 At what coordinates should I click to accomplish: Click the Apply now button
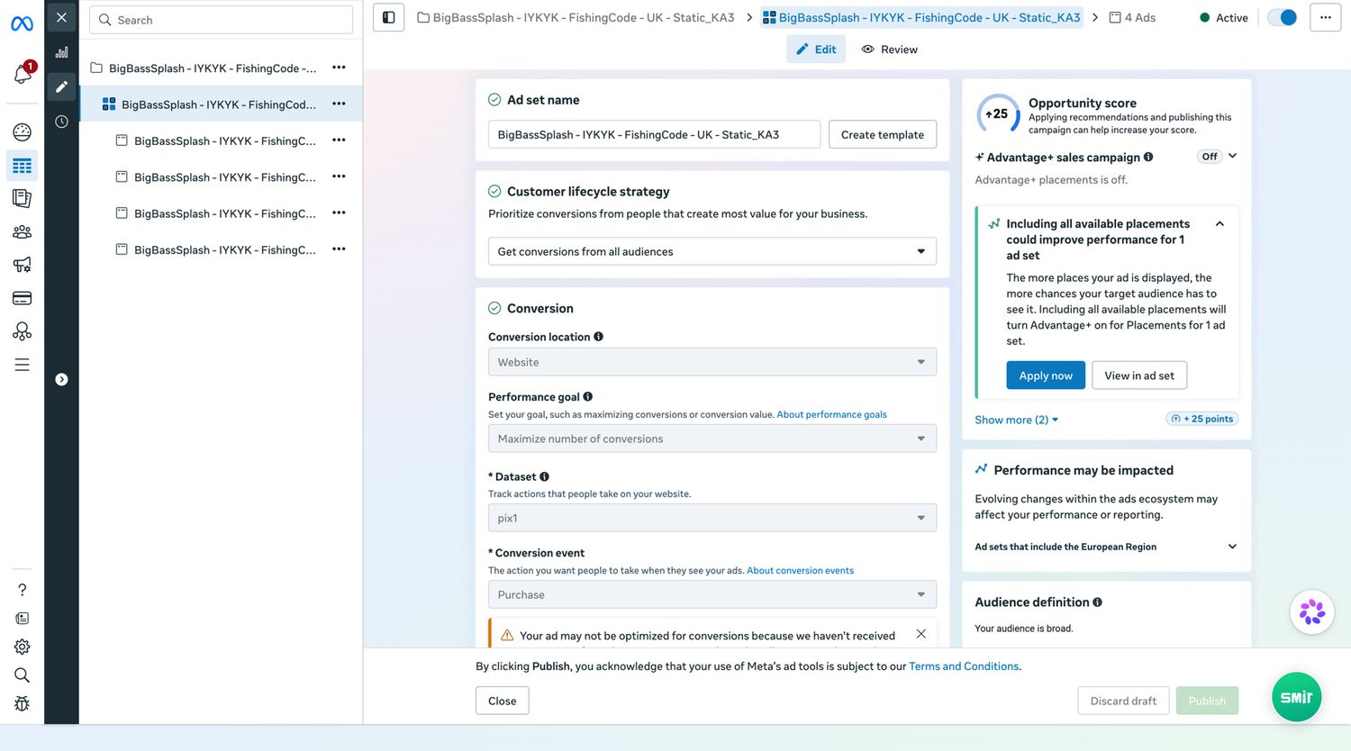pos(1046,375)
